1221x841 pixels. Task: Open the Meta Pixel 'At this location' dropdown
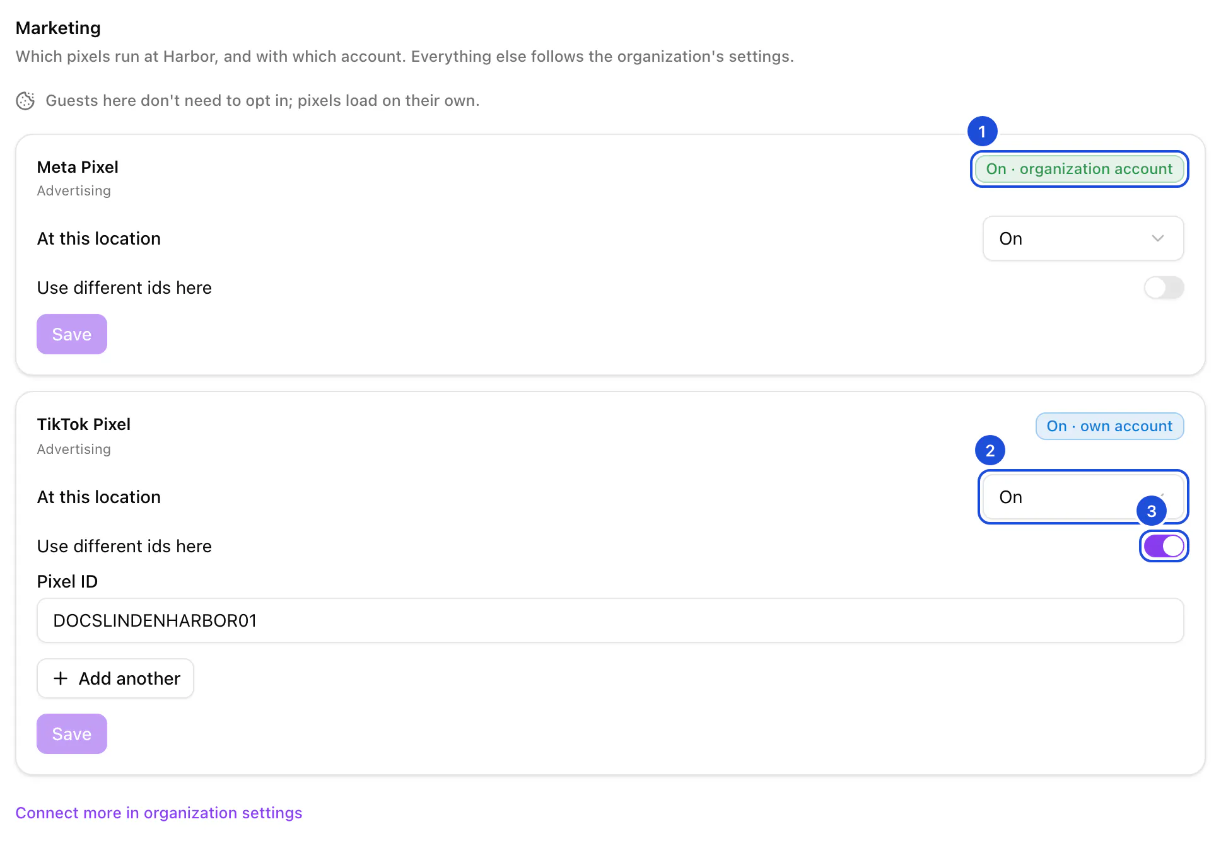coord(1083,238)
